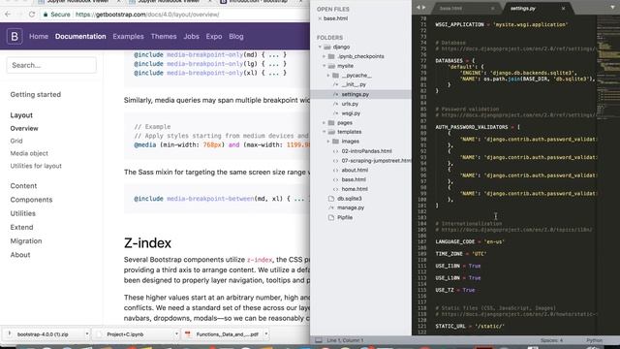The image size is (620, 349).
Task: Open Blog in Bootstrap navbar
Action: pyautogui.click(x=236, y=37)
